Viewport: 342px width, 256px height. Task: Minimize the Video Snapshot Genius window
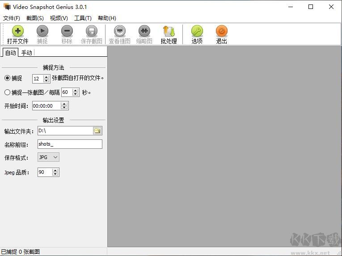coord(291,7)
